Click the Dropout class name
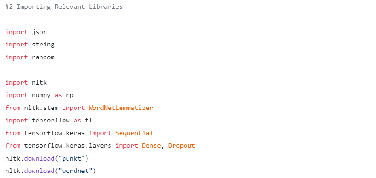Image resolution: width=376 pixels, height=178 pixels. tap(181, 146)
